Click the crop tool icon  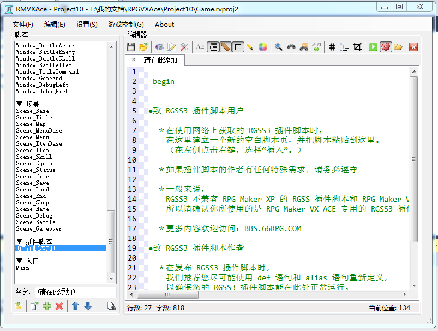coord(357,47)
